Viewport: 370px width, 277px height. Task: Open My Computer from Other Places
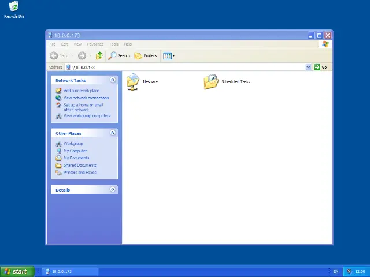click(x=75, y=151)
